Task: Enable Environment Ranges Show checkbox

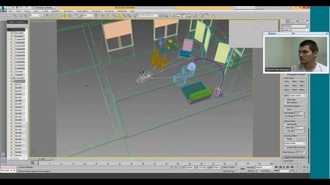Action: coord(285,109)
